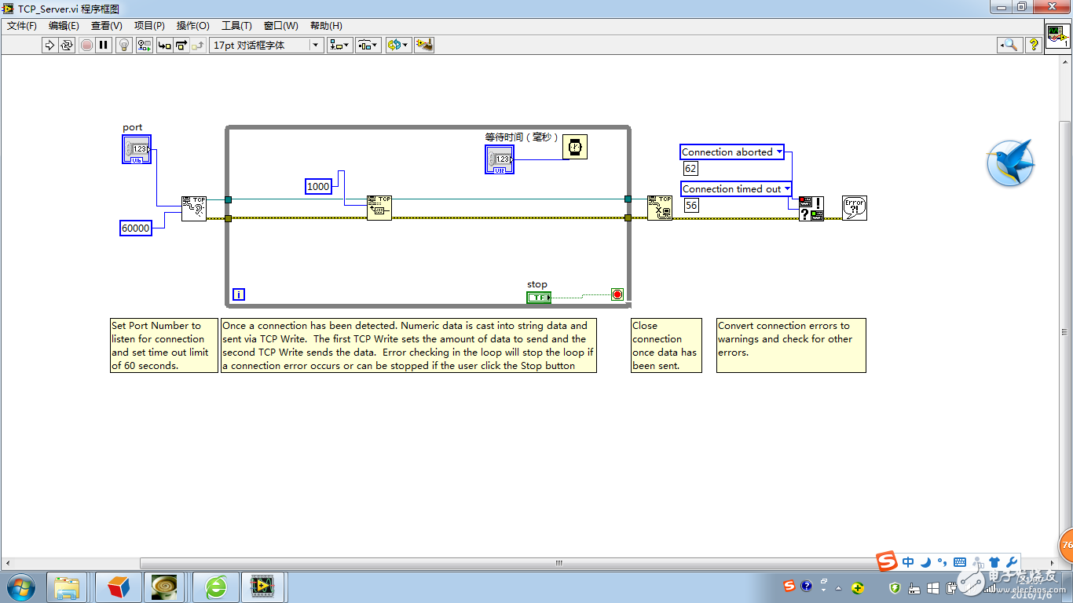Select the Simple Error Handler node
The height and width of the screenshot is (603, 1073).
(855, 208)
